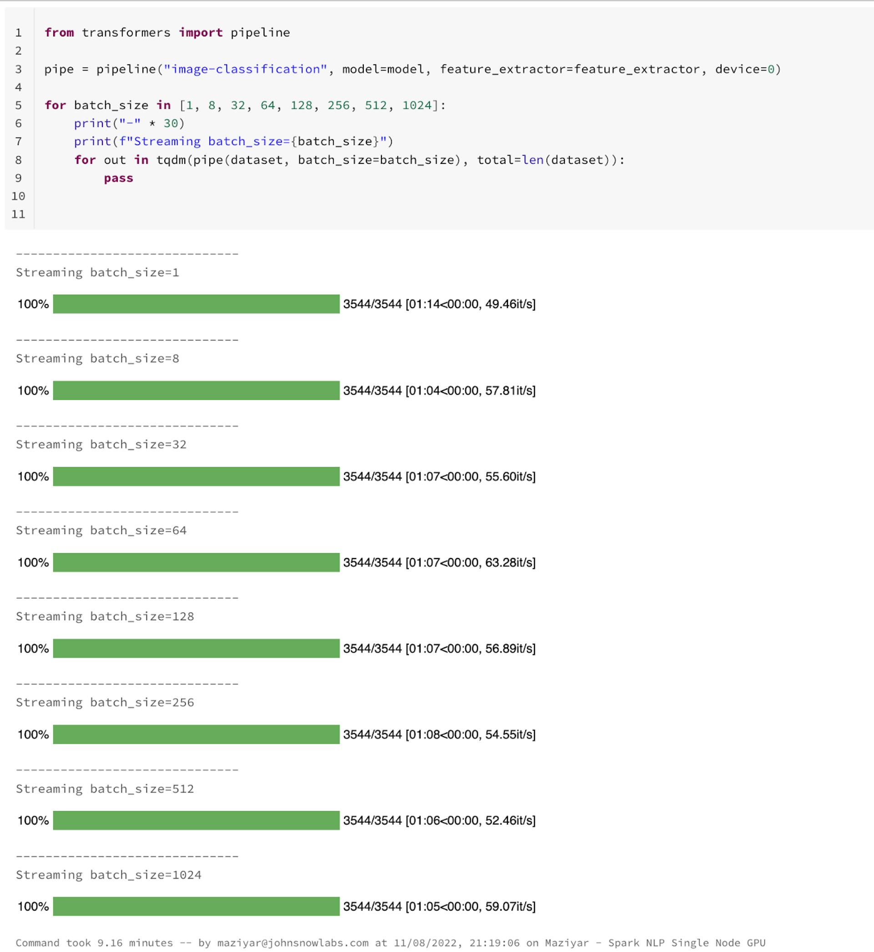
Task: Click the "Streaming batch_size=8" output label
Action: [97, 358]
